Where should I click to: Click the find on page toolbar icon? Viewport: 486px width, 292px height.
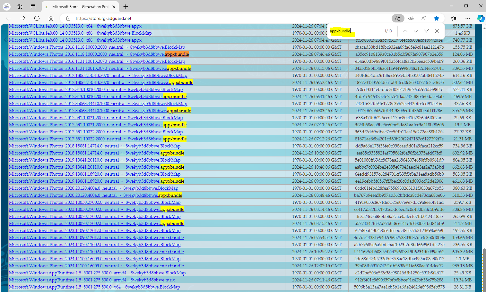coord(398,18)
